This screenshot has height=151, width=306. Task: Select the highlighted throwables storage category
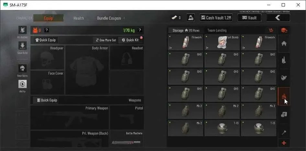pos(284,96)
